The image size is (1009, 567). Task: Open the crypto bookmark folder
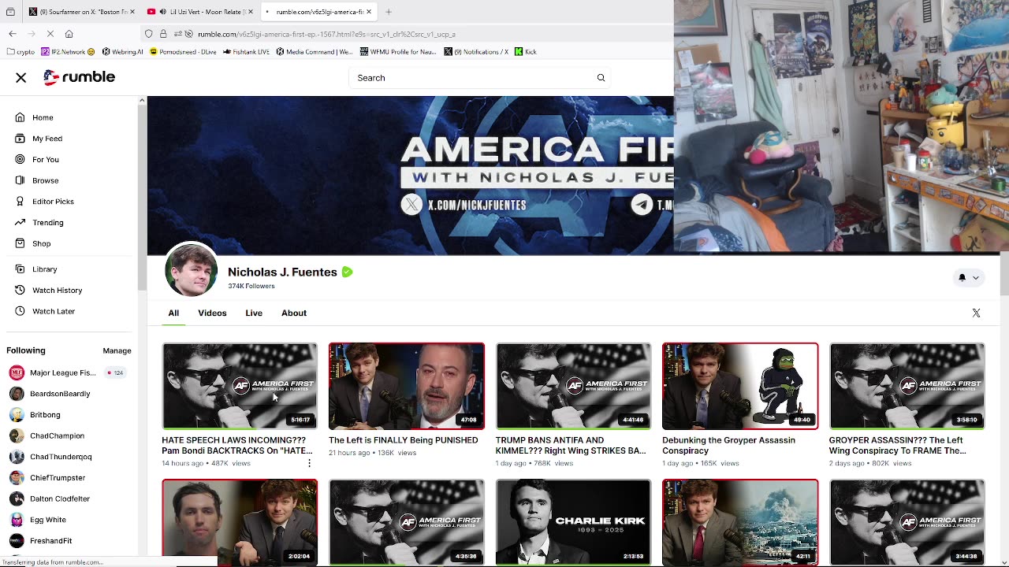(x=20, y=52)
